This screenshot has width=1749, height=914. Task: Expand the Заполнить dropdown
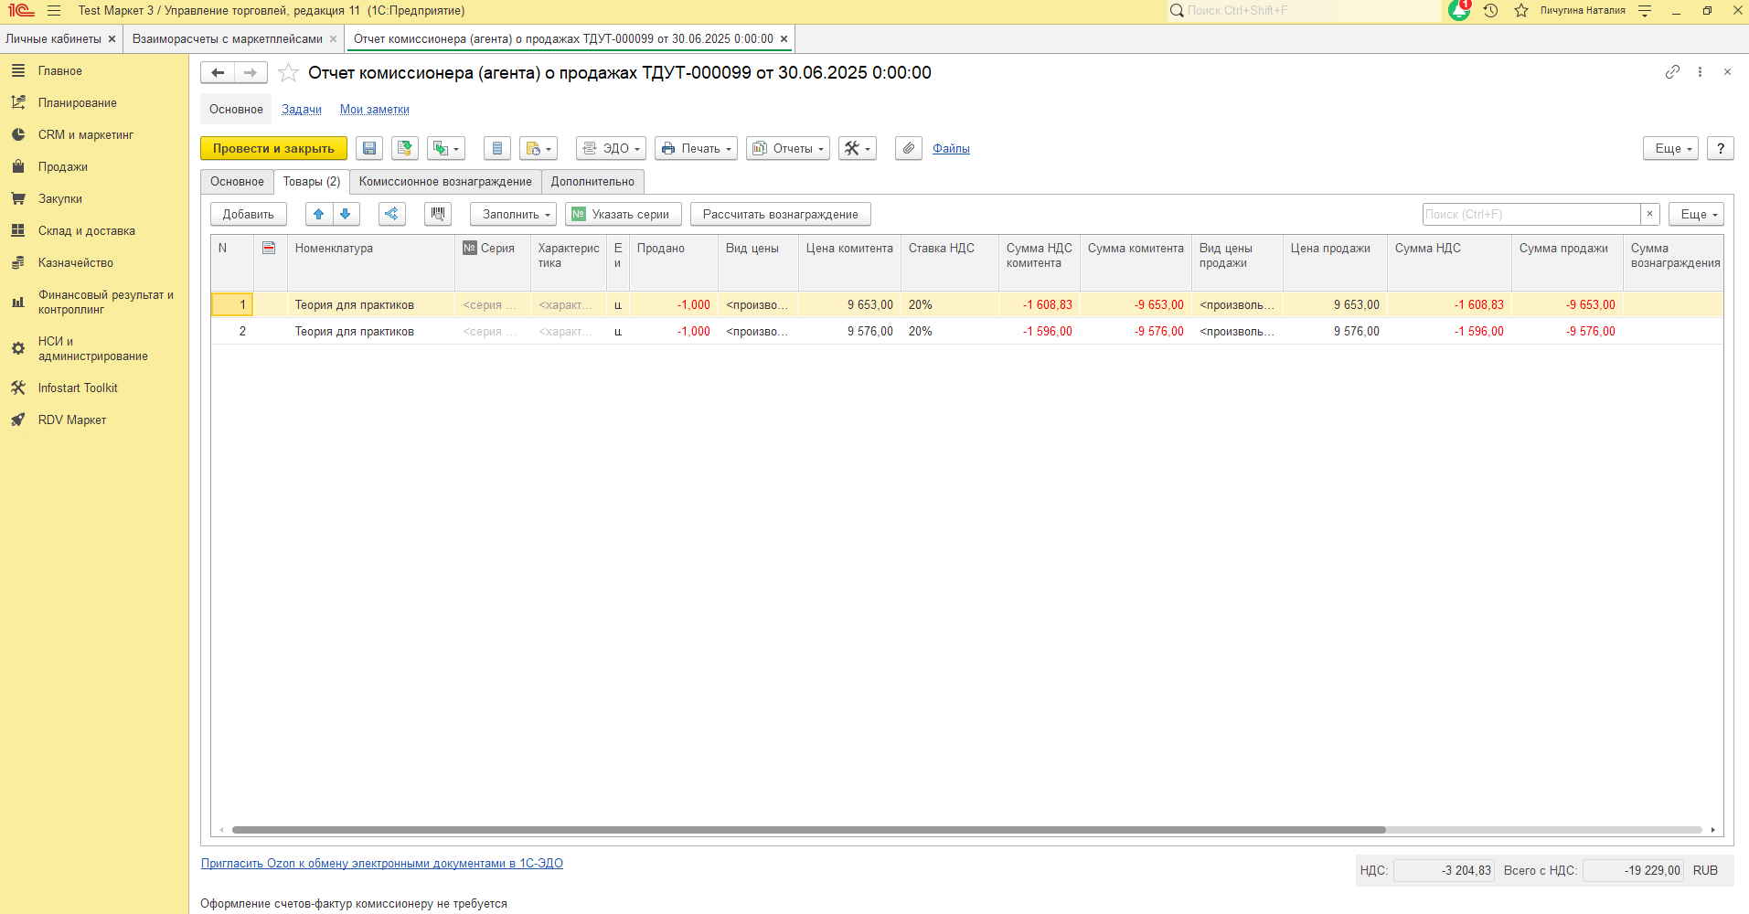[513, 214]
